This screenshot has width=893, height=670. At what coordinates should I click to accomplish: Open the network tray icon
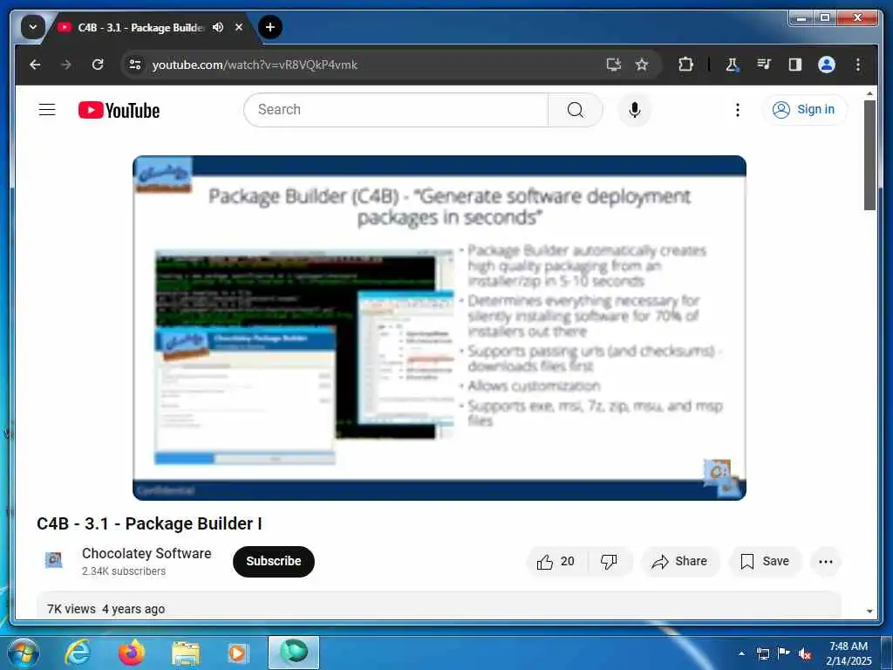(x=762, y=653)
